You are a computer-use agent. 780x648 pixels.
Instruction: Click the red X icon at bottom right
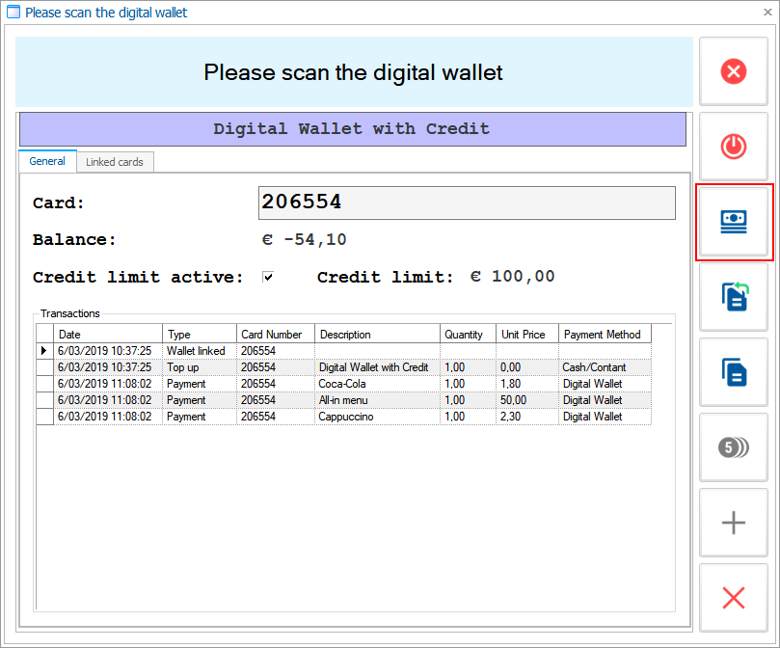click(x=734, y=598)
